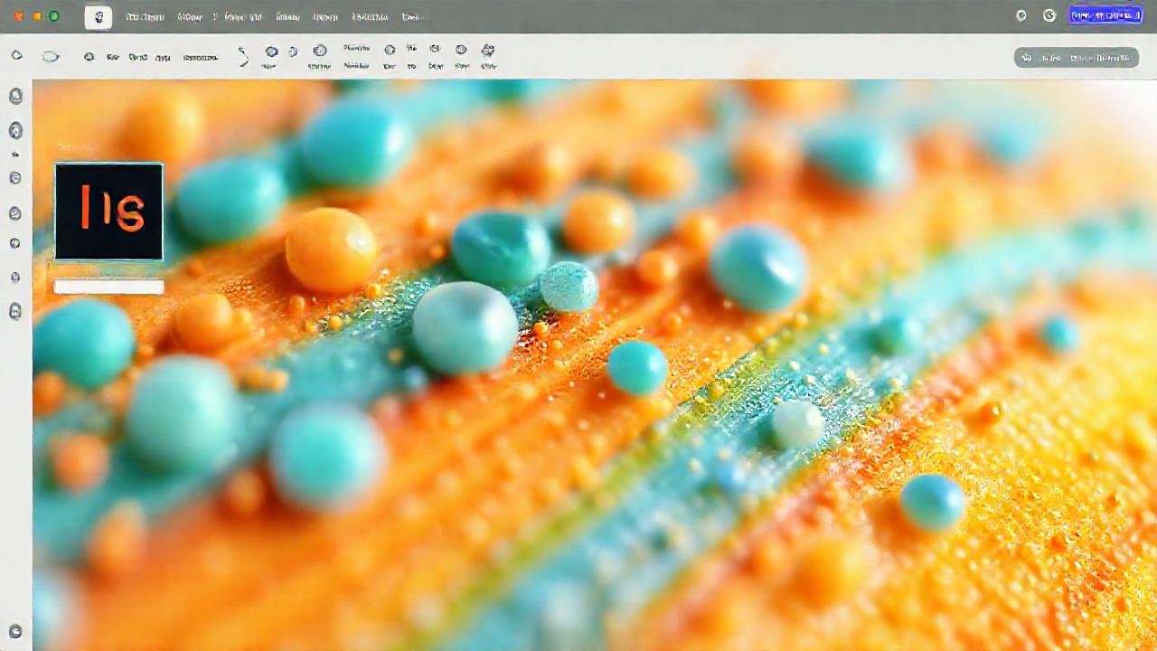The image size is (1157, 651).
Task: Click the magnifier icon near the toolbar text options
Action: (x=89, y=56)
